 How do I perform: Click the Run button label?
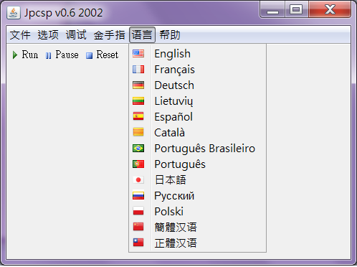pyautogui.click(x=30, y=55)
